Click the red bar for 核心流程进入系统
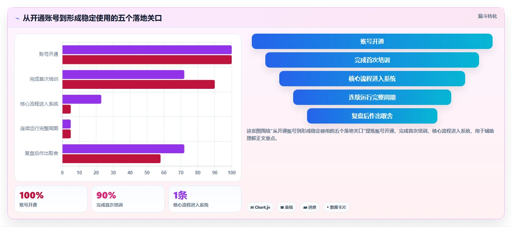Image resolution: width=512 pixels, height=227 pixels. point(66,109)
